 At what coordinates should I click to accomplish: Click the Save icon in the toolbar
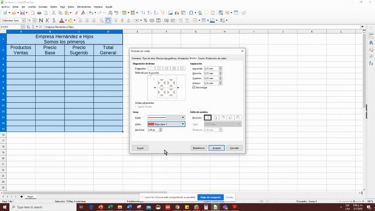[22, 13]
